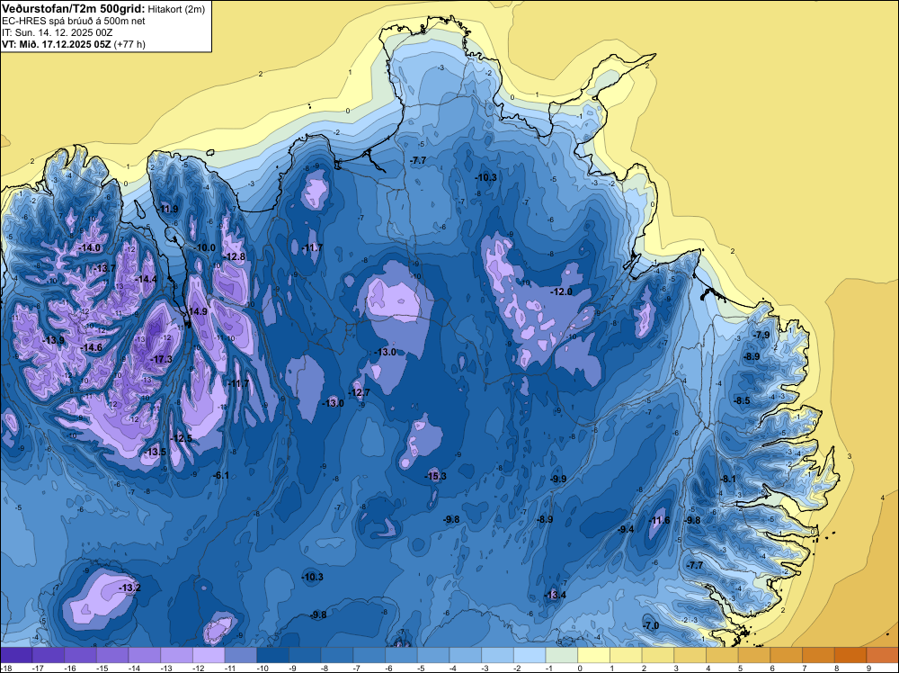Click the -12.7 temperature value
Screen dimensions: 899x673
pos(359,393)
